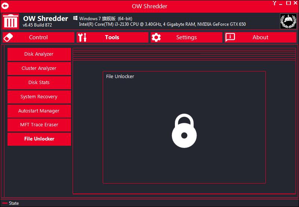Click the info bubble icon on About
Viewport: 299px width, 207px height.
point(230,37)
